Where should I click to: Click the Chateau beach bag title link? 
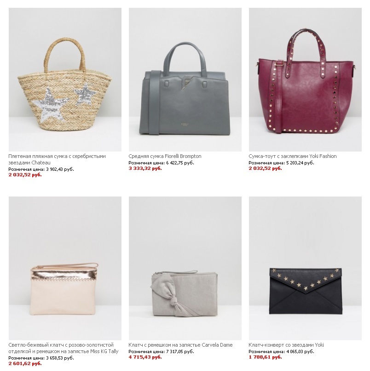57,159
